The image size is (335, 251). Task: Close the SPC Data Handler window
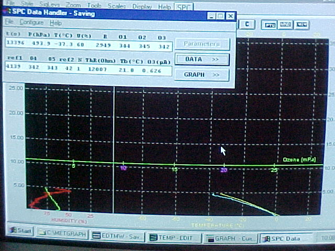(x=230, y=16)
